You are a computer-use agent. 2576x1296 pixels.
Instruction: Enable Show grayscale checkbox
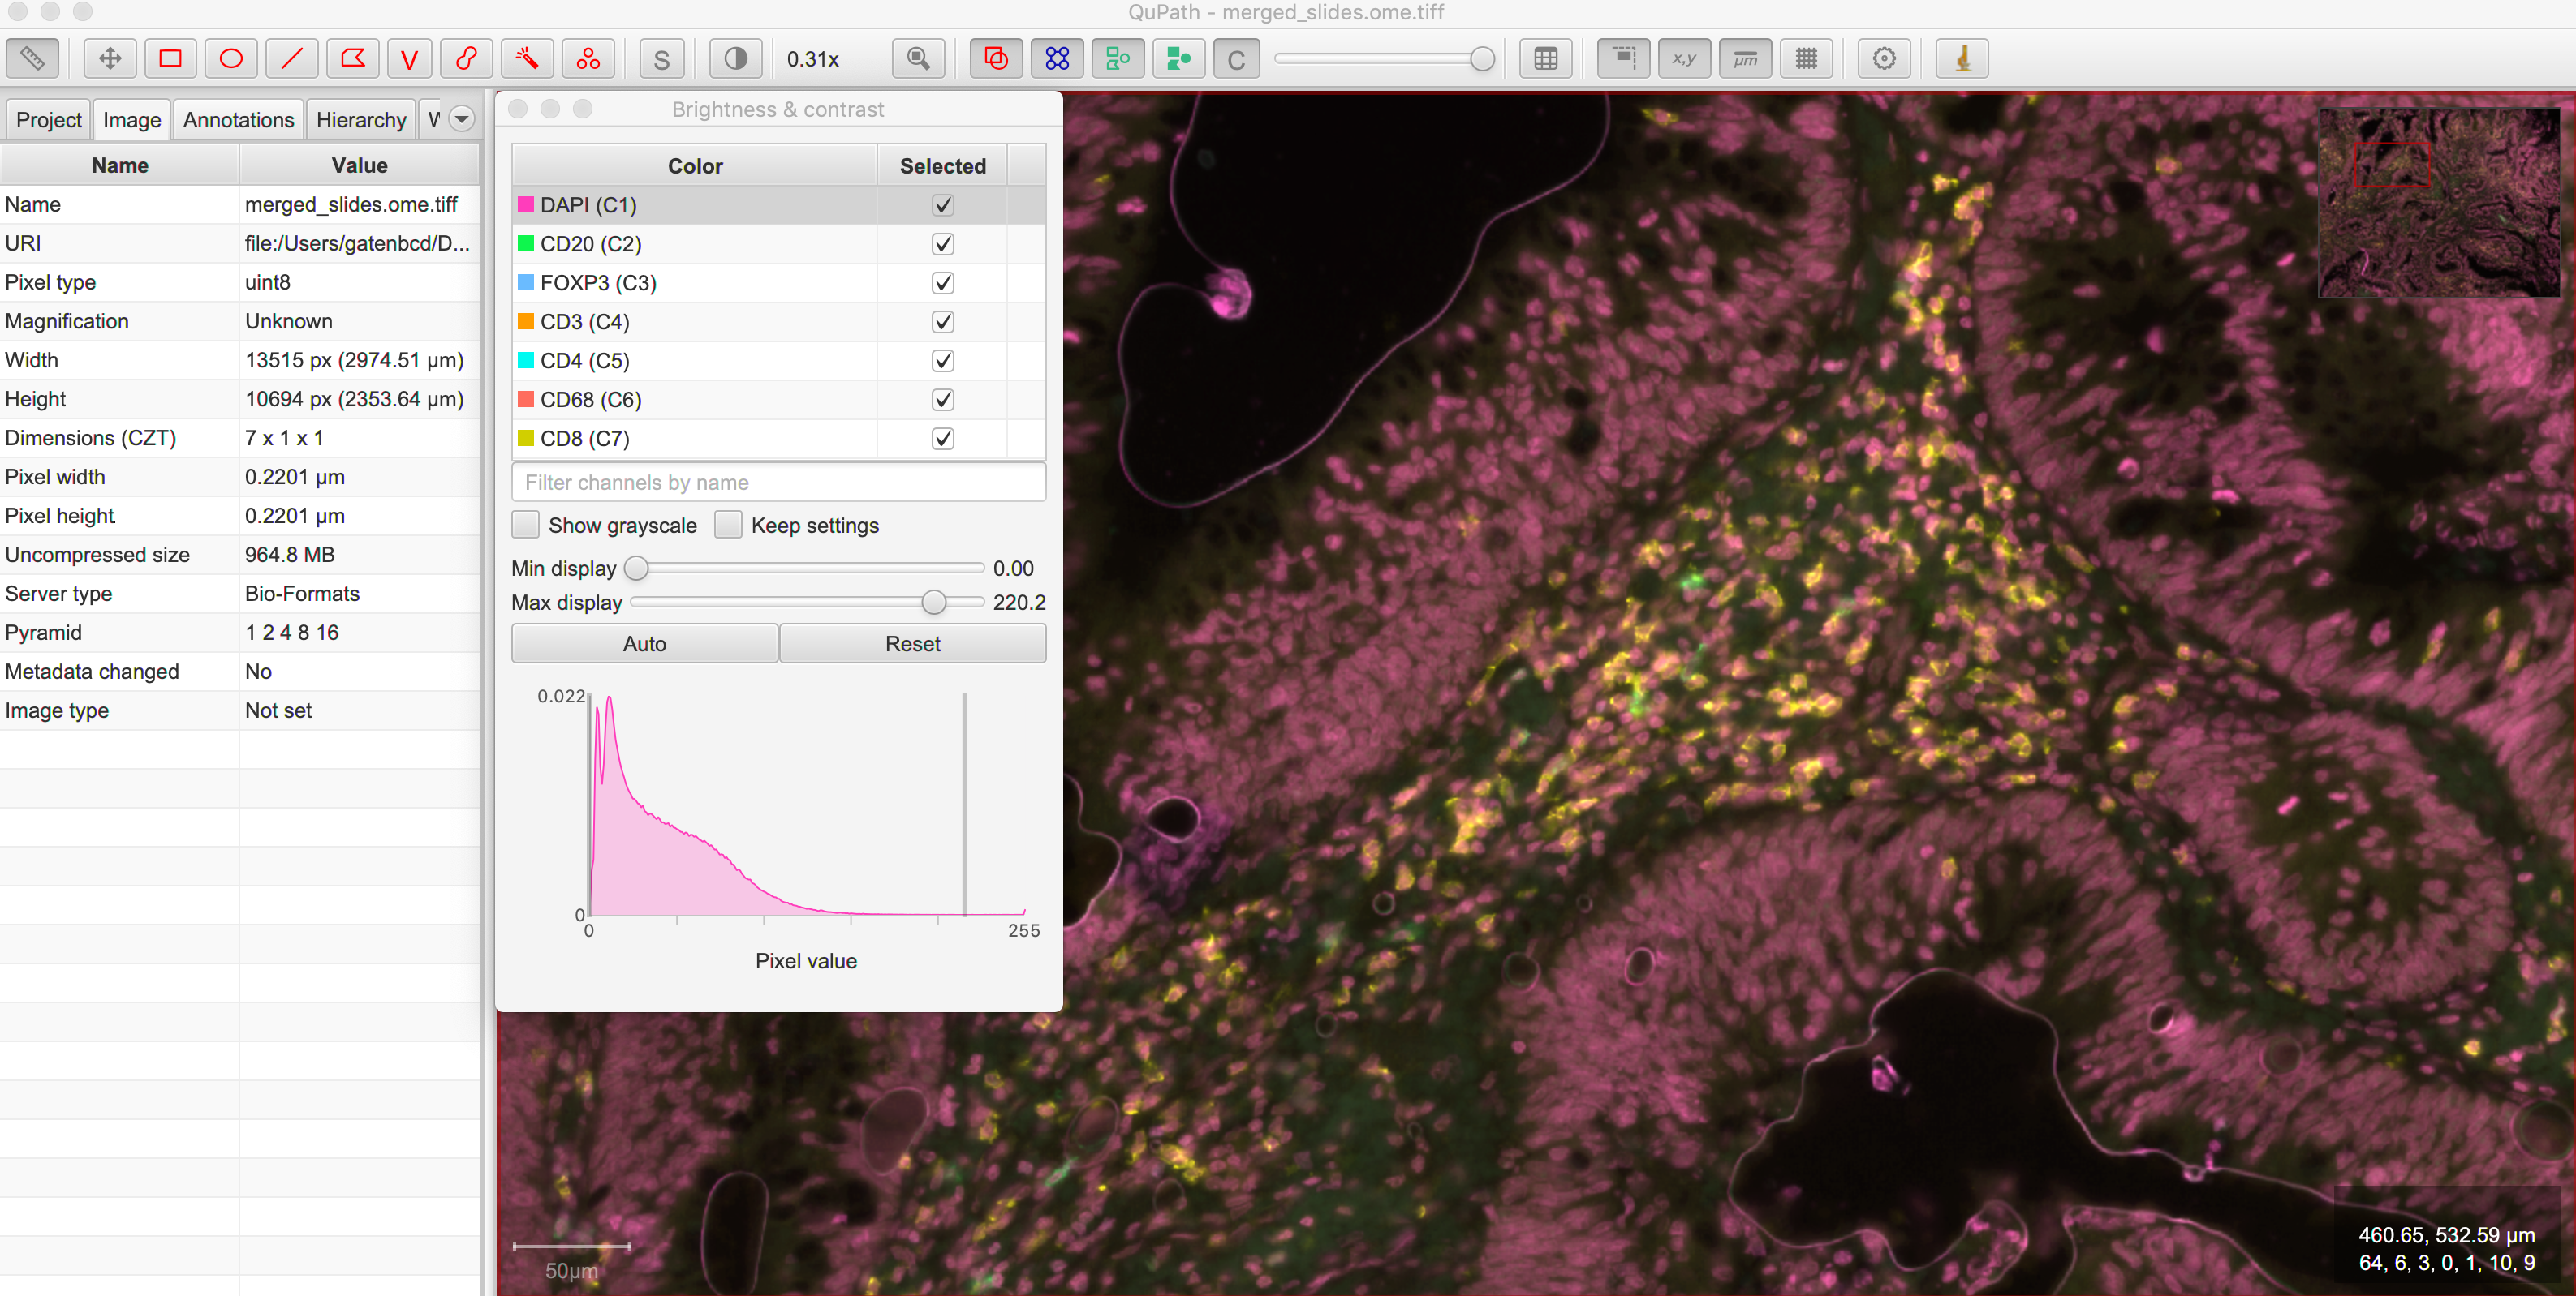click(x=526, y=525)
